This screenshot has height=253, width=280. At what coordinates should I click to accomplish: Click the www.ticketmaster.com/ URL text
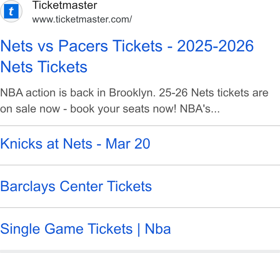point(82,19)
